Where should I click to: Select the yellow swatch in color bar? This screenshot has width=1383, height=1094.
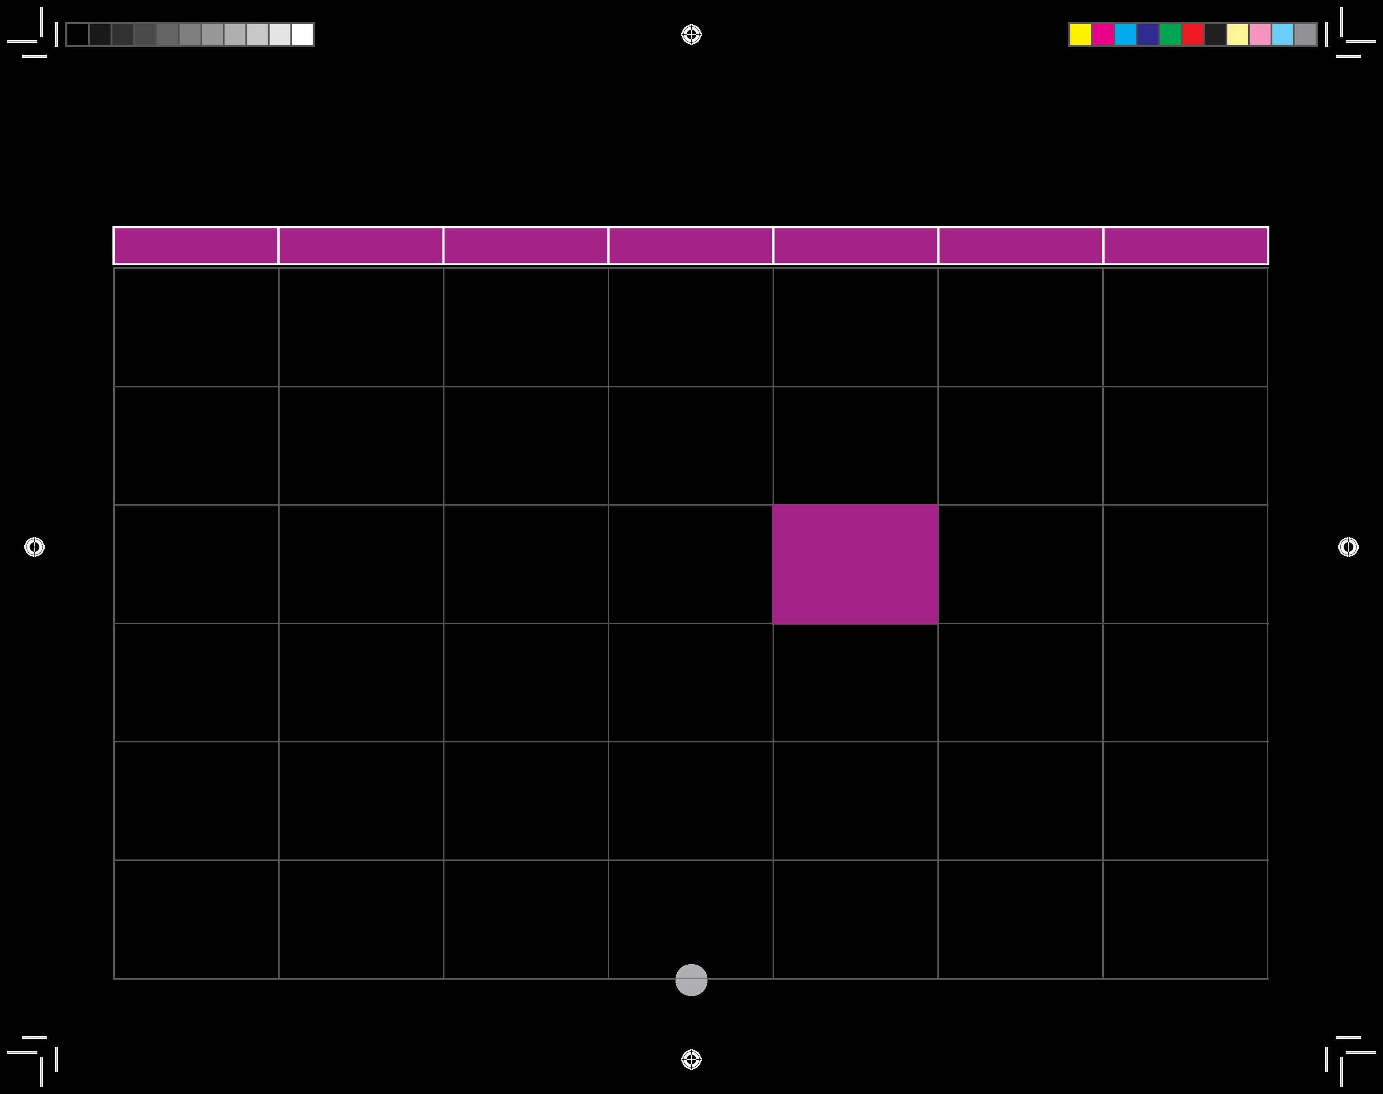(1080, 35)
